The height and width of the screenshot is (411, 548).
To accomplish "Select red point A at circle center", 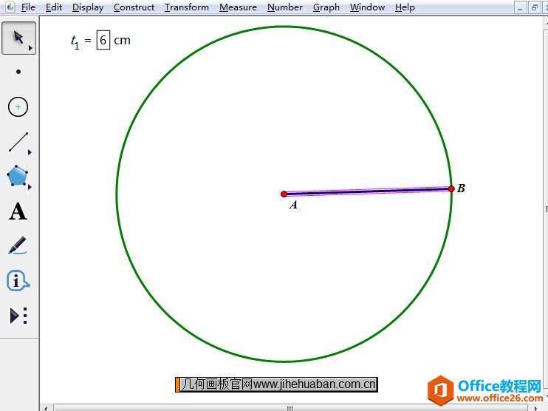I will coord(284,194).
